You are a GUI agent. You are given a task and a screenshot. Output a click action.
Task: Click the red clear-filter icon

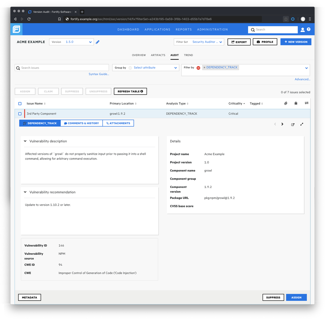[x=198, y=68]
